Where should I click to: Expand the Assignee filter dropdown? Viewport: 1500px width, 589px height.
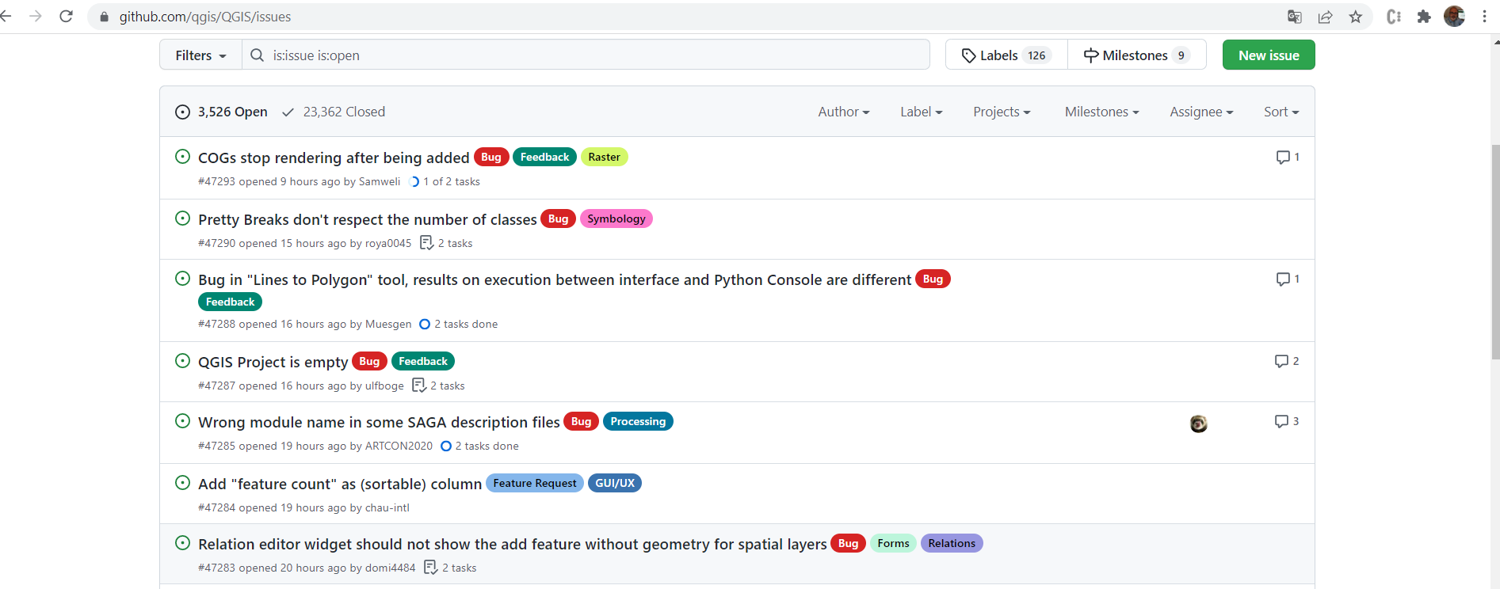(1202, 112)
